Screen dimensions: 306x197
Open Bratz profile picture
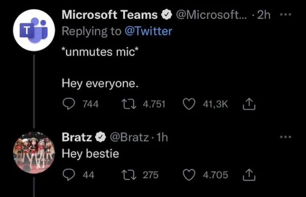point(34,152)
